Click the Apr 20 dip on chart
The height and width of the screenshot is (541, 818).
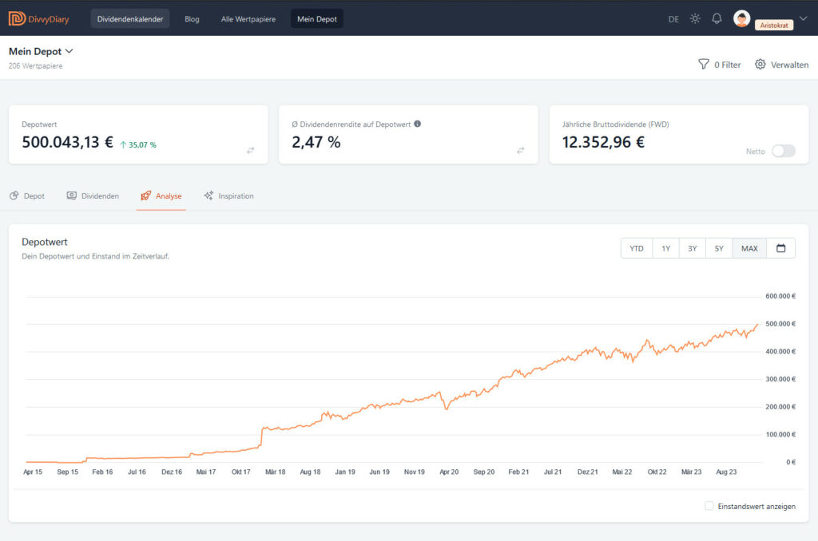click(x=446, y=408)
